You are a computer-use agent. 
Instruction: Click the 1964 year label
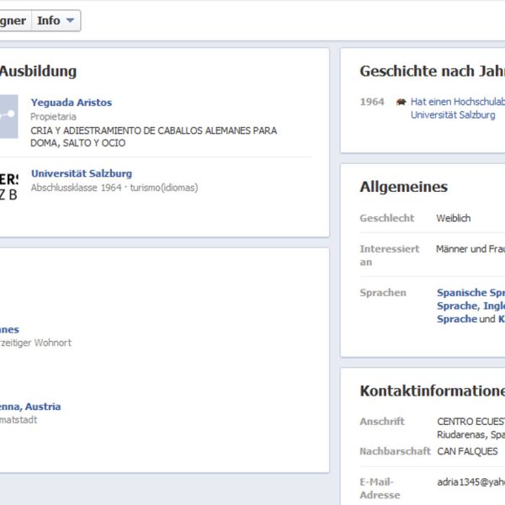click(x=372, y=102)
